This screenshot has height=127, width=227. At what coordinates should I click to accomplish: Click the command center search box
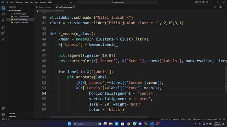pyautogui.click(x=117, y=2)
